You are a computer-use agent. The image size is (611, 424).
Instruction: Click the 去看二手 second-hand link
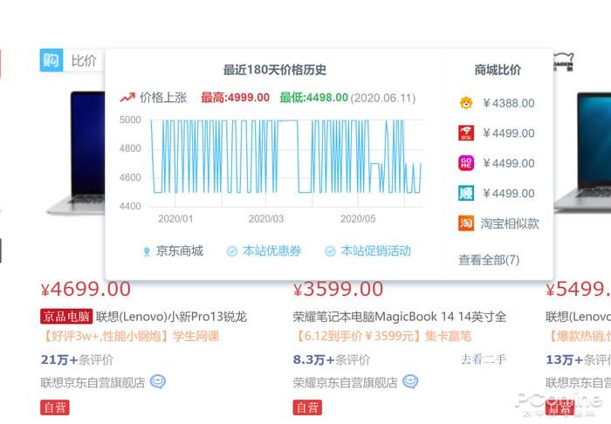coord(484,359)
